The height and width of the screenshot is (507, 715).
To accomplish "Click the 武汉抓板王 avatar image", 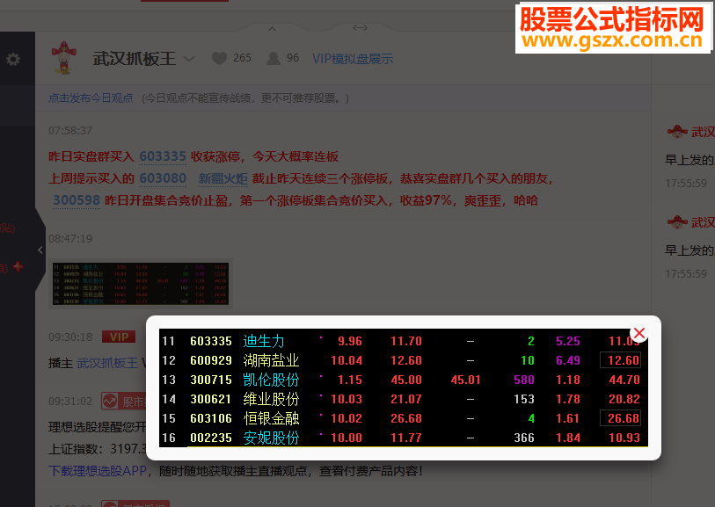I will tap(64, 58).
